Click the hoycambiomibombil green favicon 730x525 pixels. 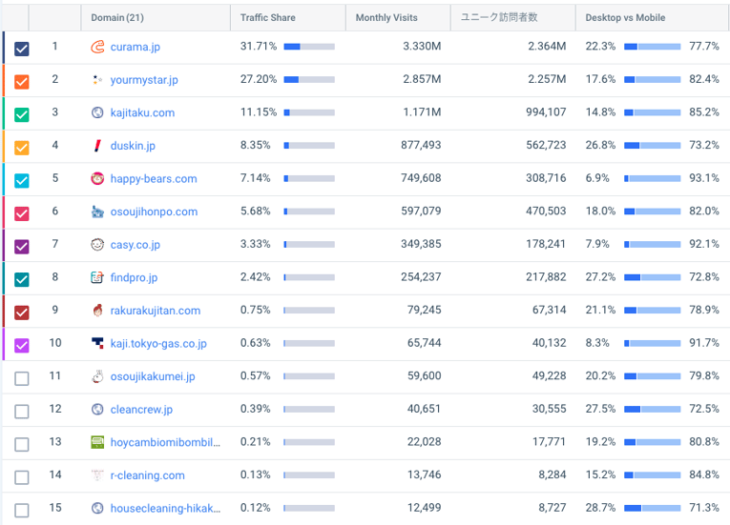pos(97,442)
